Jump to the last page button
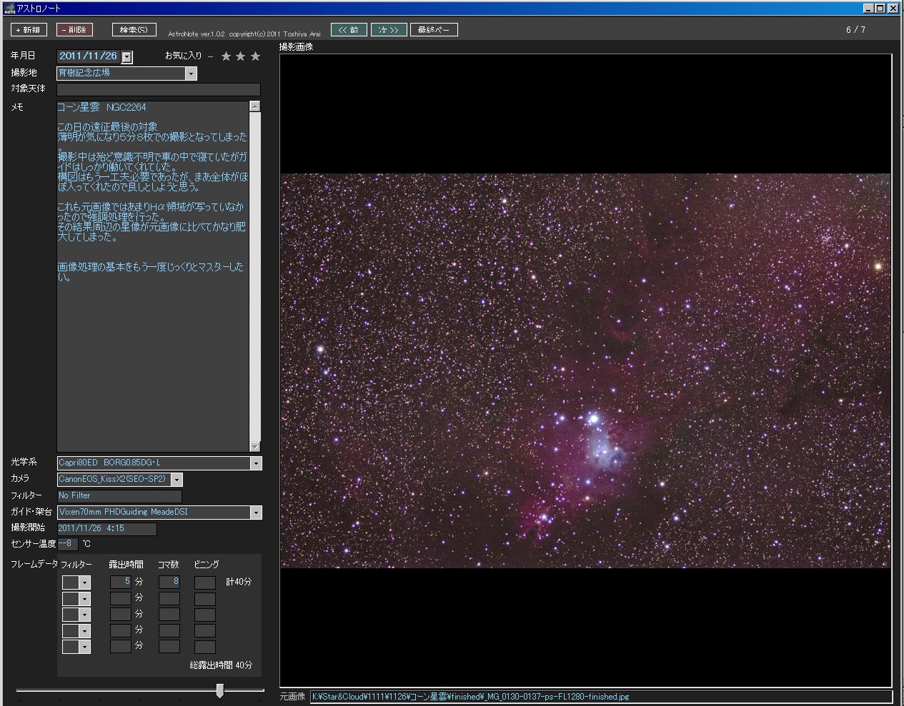904x706 pixels. coord(434,30)
